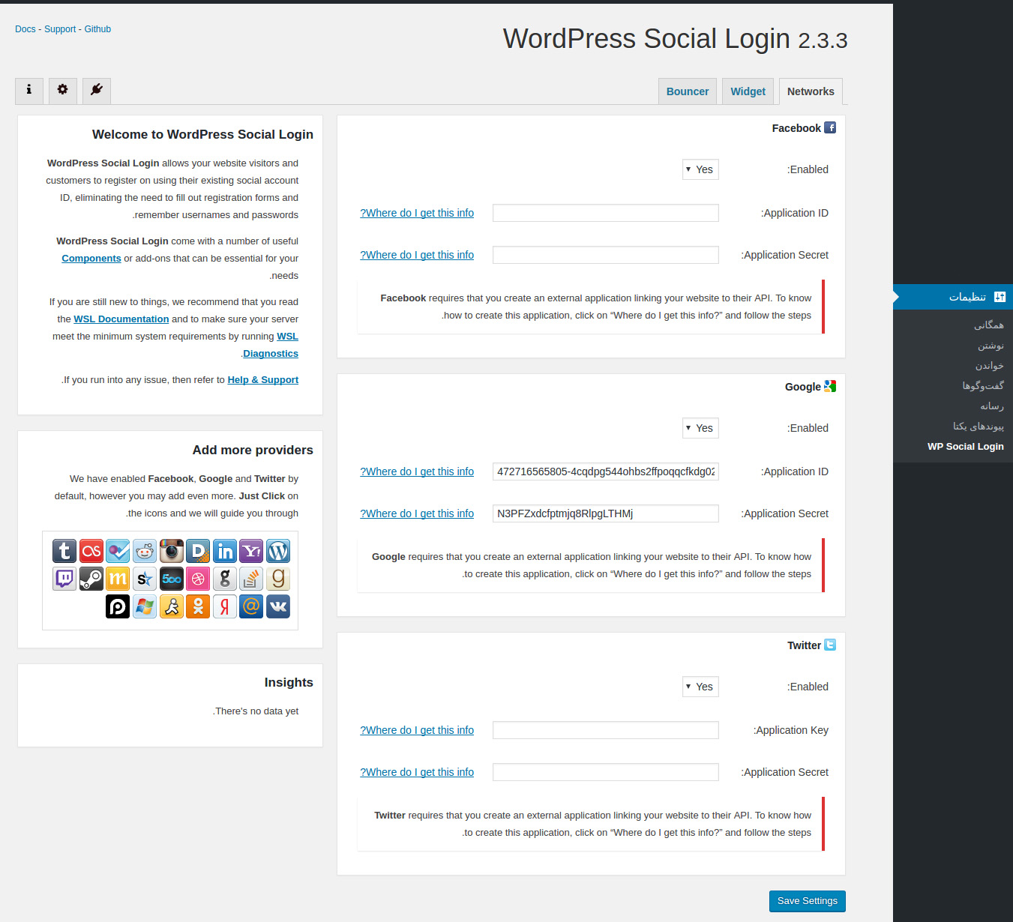Click Twitter Application Key info link
Image resolution: width=1013 pixels, height=922 pixels.
coord(417,730)
